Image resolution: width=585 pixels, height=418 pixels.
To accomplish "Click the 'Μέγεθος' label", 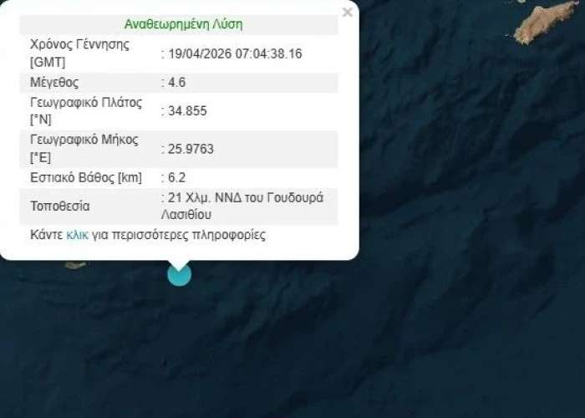I will (54, 83).
